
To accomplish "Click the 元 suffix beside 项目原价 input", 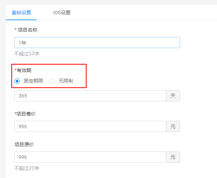I will 173,157.
